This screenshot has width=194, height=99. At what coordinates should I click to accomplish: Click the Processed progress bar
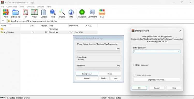(x=98, y=68)
